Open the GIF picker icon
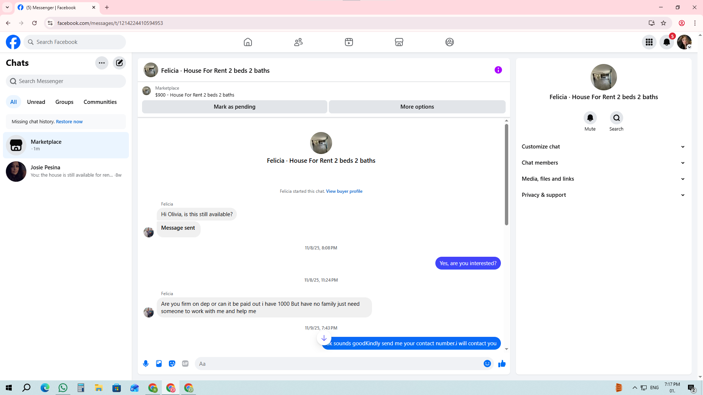 [x=185, y=364]
